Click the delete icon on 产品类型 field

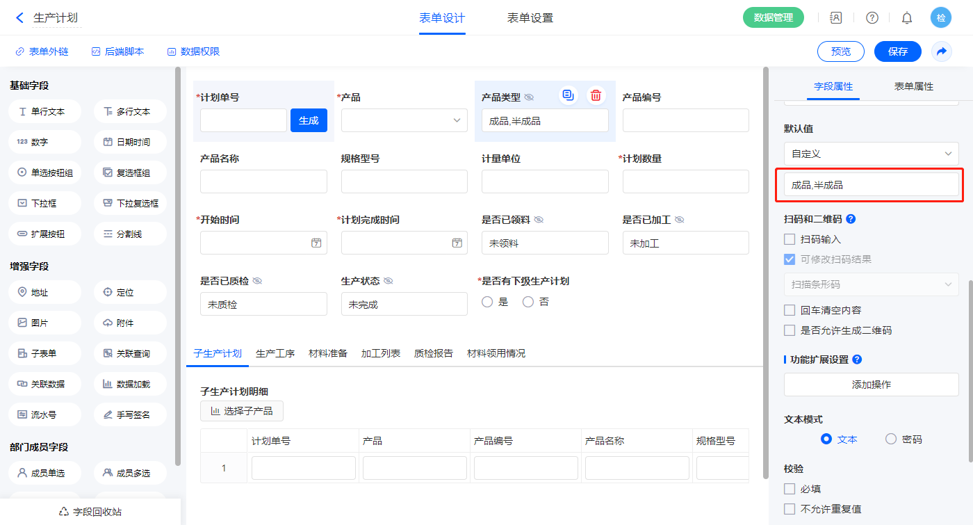[596, 96]
